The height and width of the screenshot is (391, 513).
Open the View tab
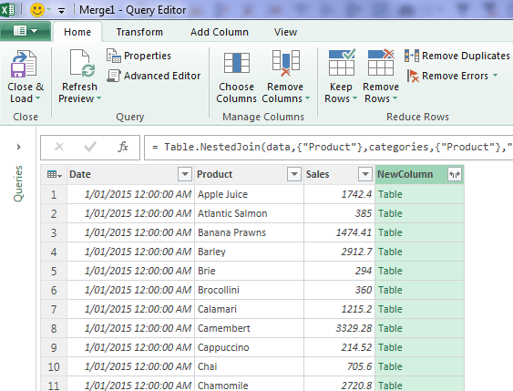pyautogui.click(x=285, y=32)
